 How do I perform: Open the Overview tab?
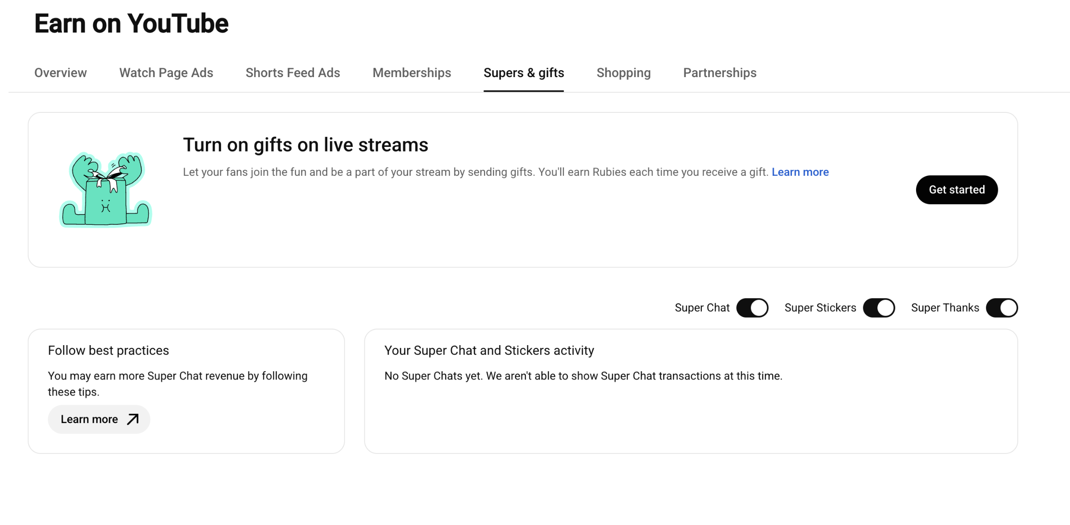point(60,73)
